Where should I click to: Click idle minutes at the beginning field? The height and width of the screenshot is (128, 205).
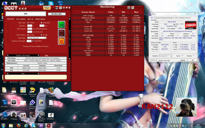pyautogui.click(x=30, y=29)
